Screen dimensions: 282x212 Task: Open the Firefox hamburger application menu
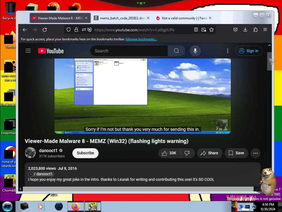click(x=265, y=29)
